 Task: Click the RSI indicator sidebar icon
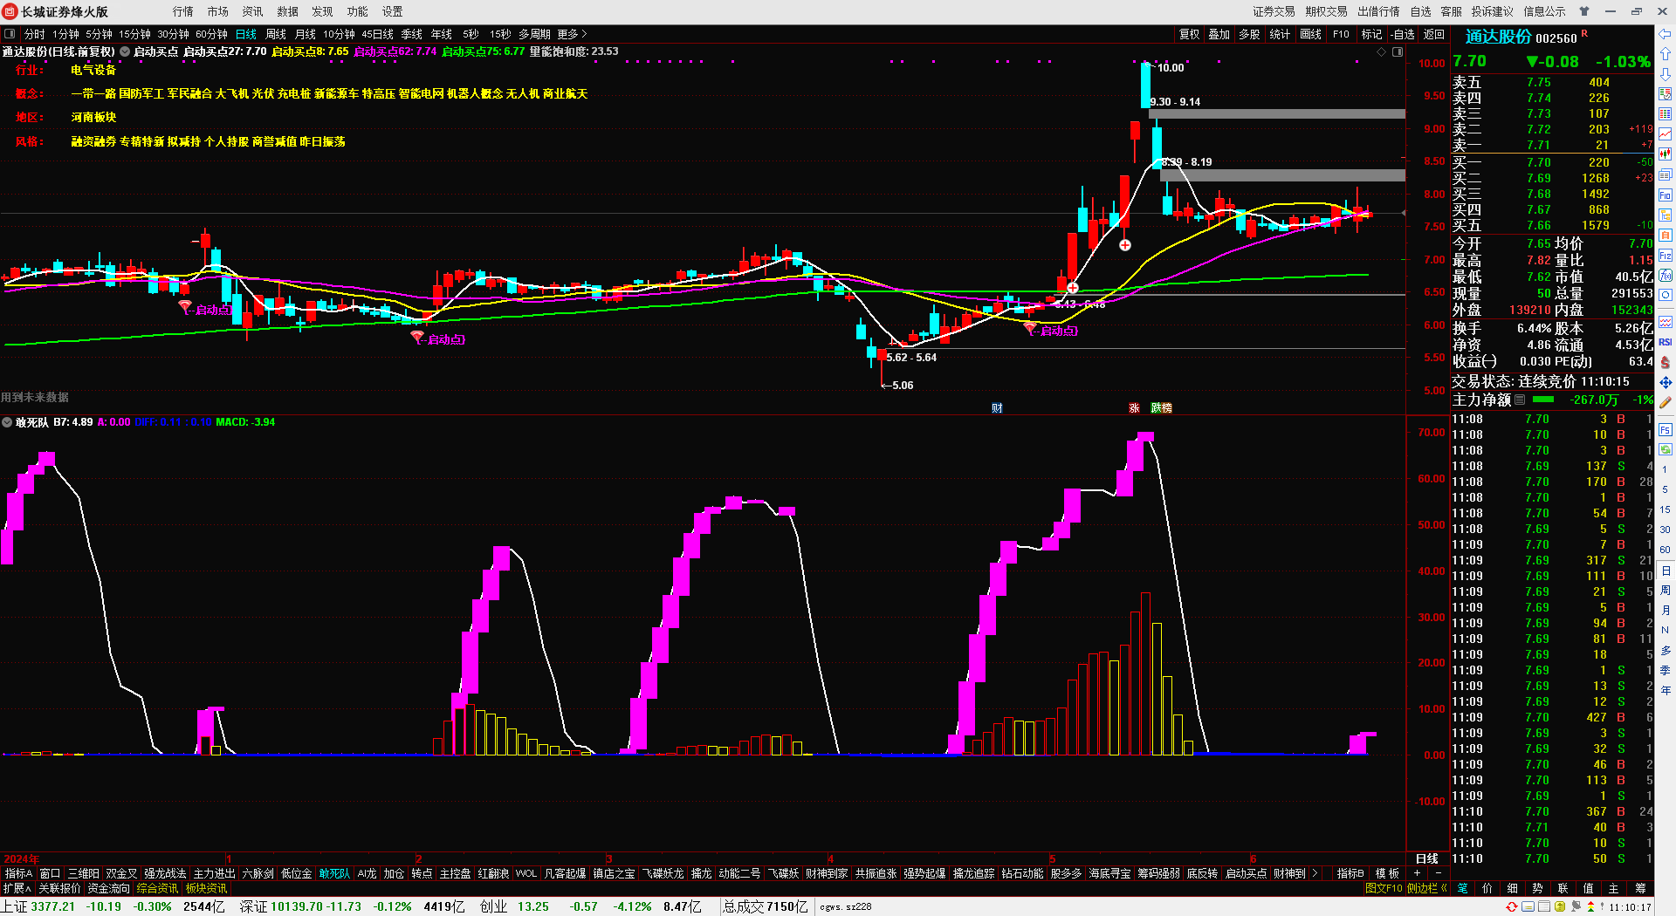[1666, 342]
